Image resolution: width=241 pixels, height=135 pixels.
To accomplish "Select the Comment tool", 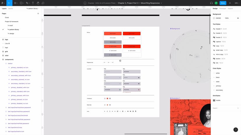I will pos(43,3).
